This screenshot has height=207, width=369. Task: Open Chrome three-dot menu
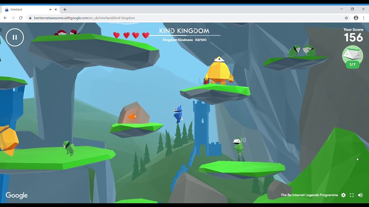(x=364, y=18)
